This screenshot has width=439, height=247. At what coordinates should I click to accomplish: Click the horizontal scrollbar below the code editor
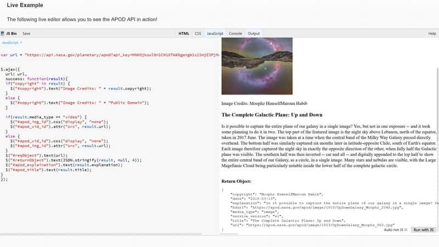[x=101, y=234]
